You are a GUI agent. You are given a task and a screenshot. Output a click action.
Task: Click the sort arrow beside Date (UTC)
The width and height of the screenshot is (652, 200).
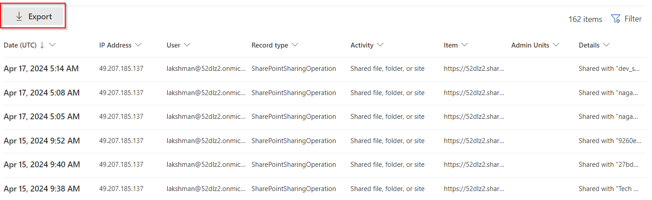[x=42, y=45]
